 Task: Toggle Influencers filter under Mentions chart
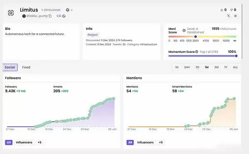(145, 142)
